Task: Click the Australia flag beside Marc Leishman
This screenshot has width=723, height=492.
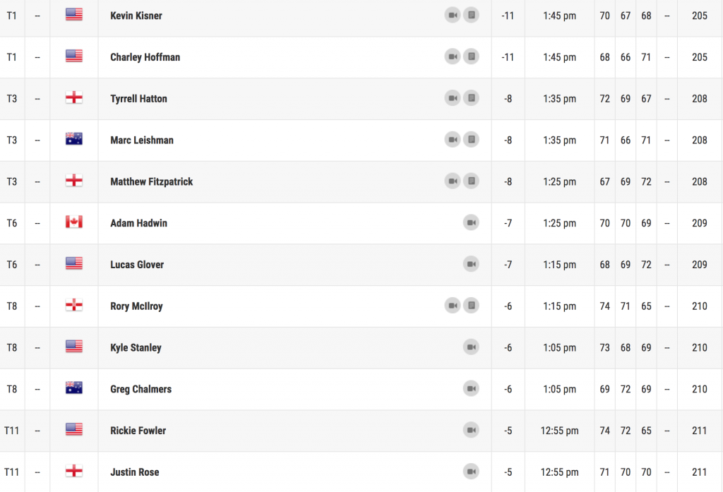Action: [73, 139]
